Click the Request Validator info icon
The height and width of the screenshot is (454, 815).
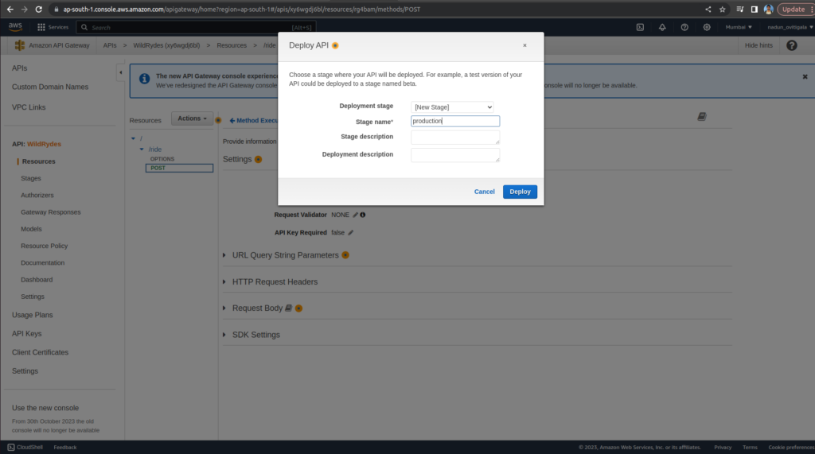point(363,215)
